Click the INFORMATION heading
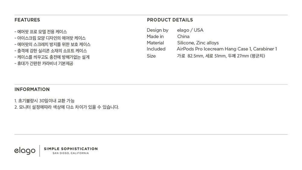 click(32, 89)
